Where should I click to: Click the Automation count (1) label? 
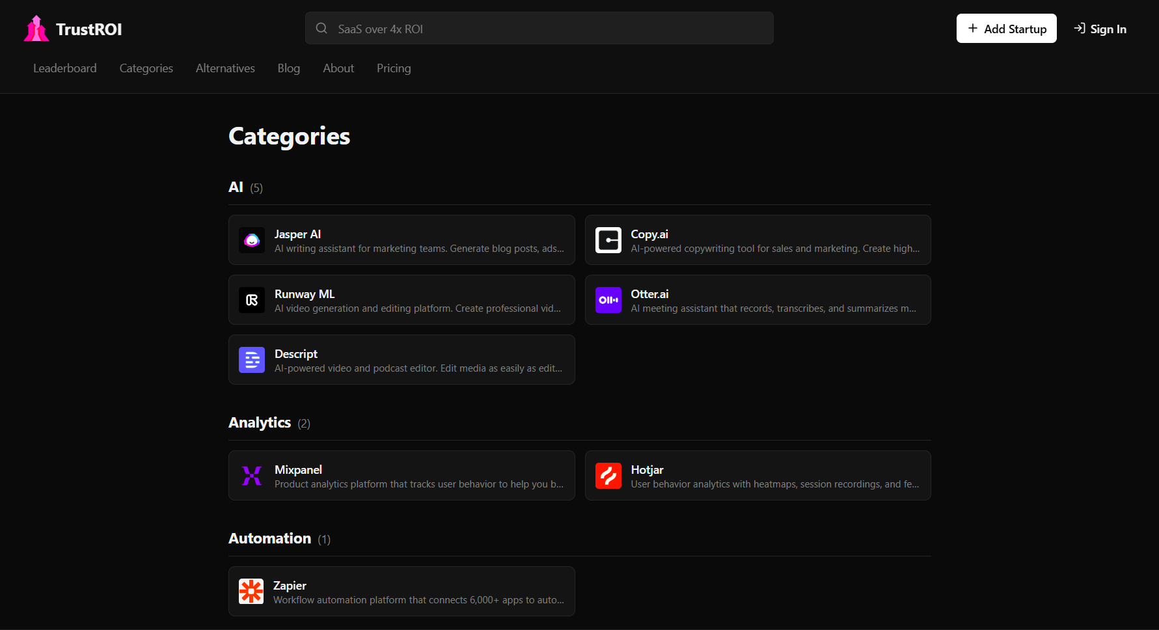click(x=324, y=540)
